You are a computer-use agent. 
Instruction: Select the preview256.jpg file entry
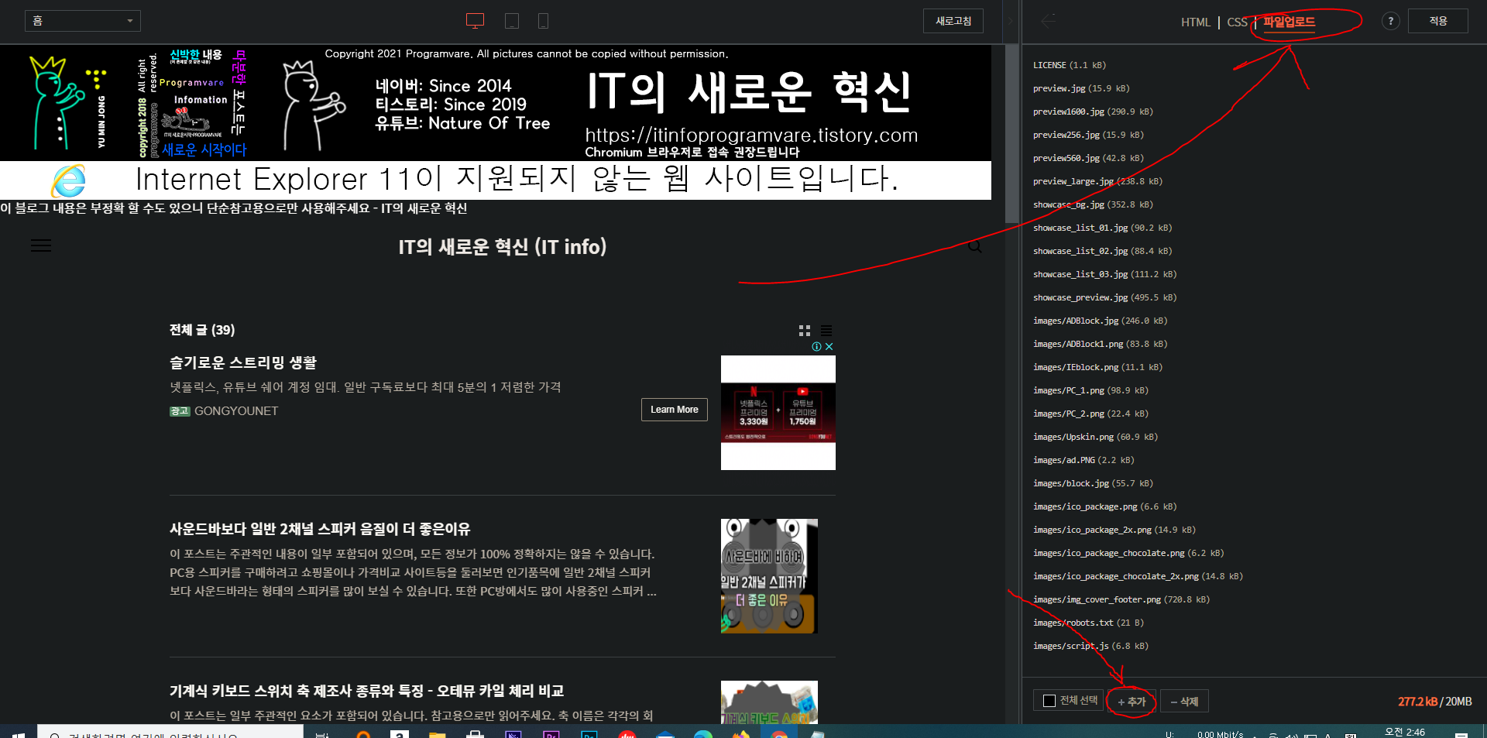coord(1088,135)
